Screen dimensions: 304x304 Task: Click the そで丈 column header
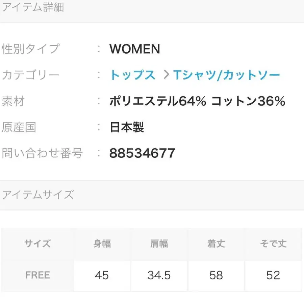tap(273, 244)
